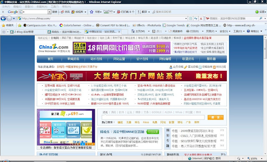267x162 pixels.
Task: Open the Google toolbar 按钮库 gallery
Action: [x=77, y=12]
